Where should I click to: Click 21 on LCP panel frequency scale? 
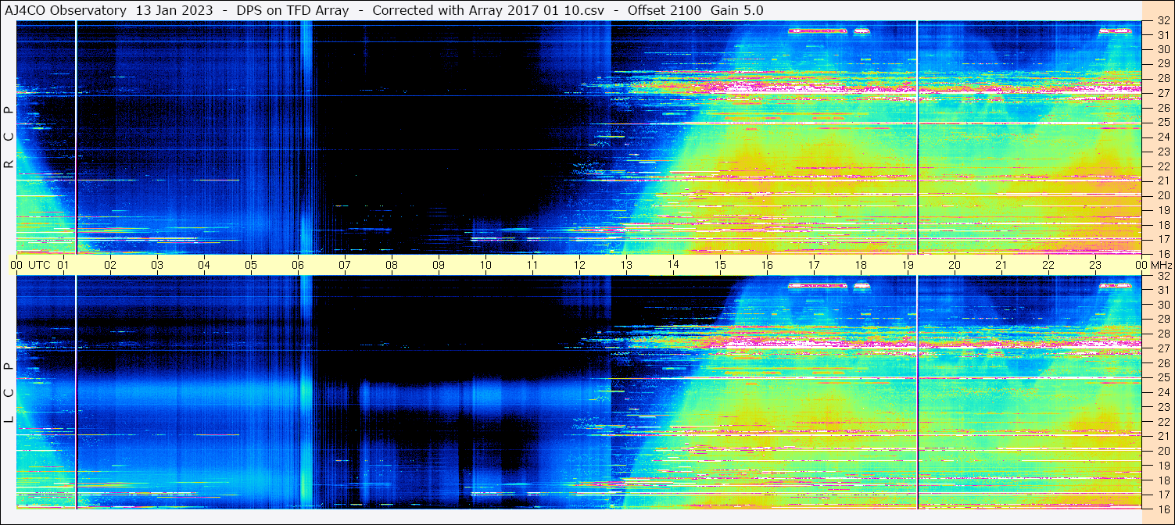1162,436
